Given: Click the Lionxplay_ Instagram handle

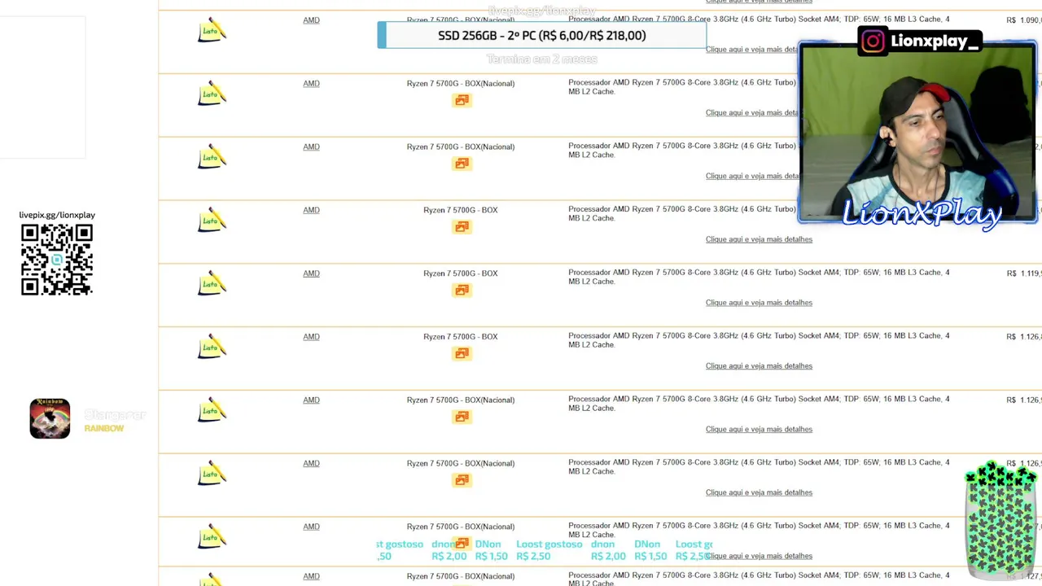Looking at the screenshot, I should click(935, 41).
